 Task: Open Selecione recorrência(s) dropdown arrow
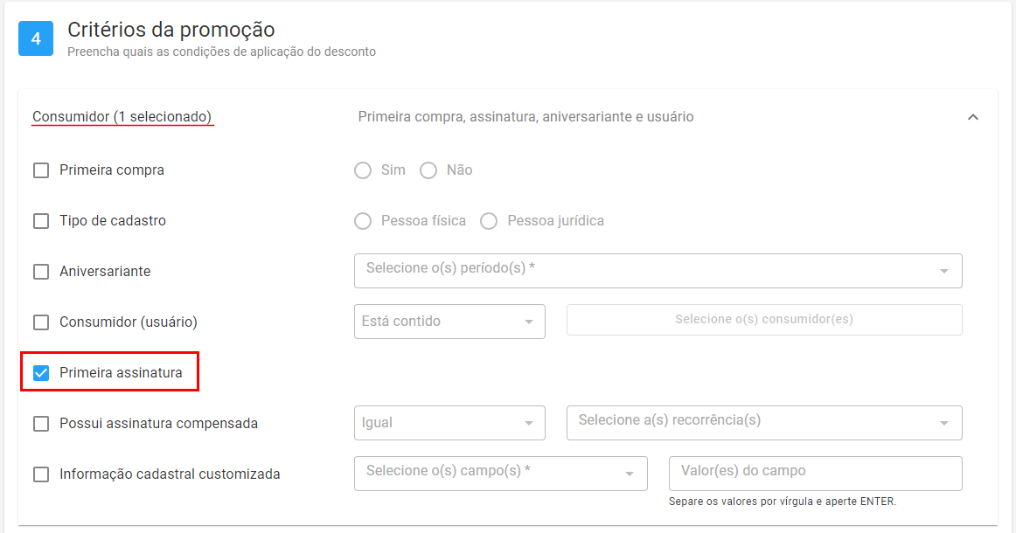[944, 424]
